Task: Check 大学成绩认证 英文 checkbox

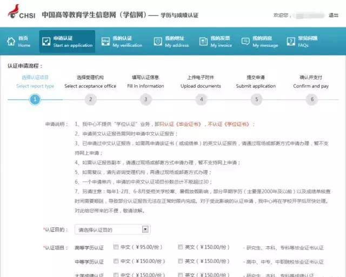Action: click(180, 275)
